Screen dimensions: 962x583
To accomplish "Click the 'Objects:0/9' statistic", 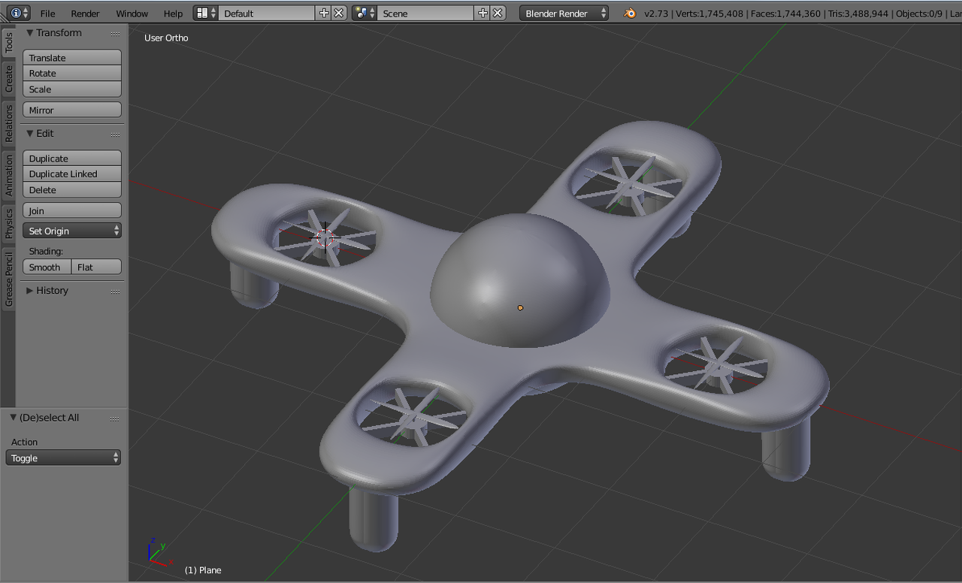I will (918, 14).
